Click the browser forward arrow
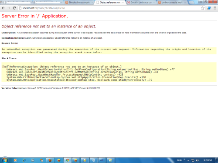The height and width of the screenshot is (163, 218). pyautogui.click(x=9, y=8)
